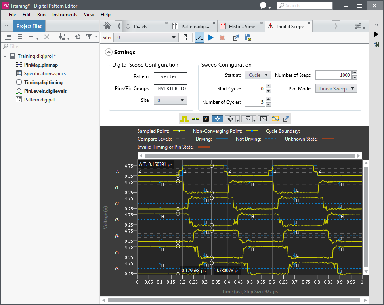Open the Help menu
The height and width of the screenshot is (305, 384).
[105, 15]
